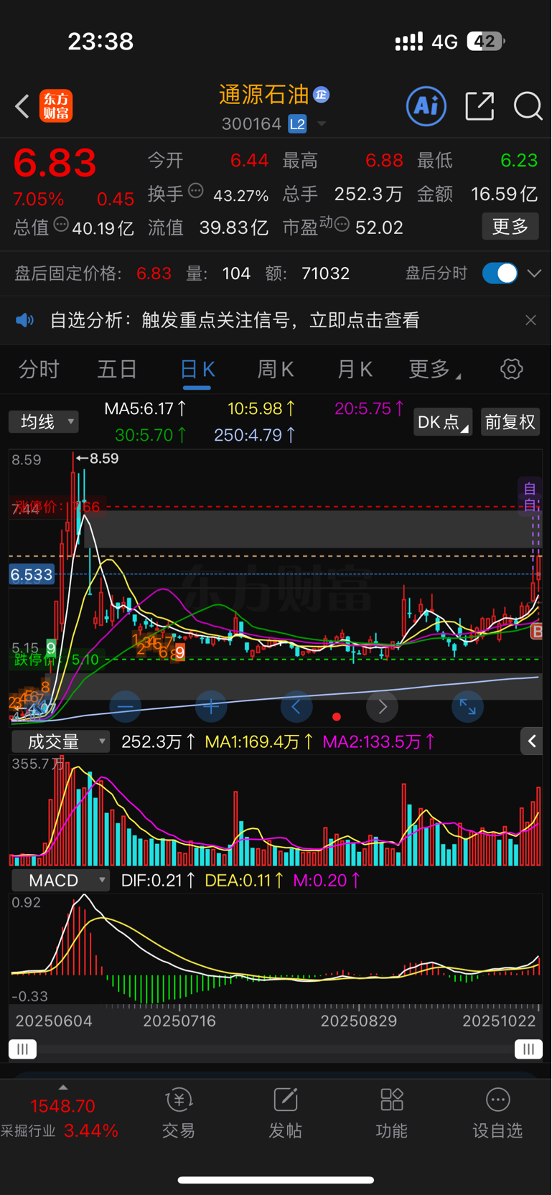Switch to the 五日 tab
The image size is (552, 1195).
[117, 370]
